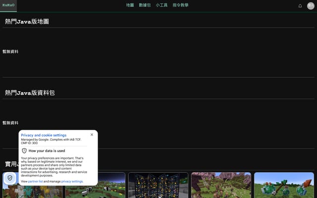
Task: Open the KuKuO home logo
Action: [x=8, y=5]
